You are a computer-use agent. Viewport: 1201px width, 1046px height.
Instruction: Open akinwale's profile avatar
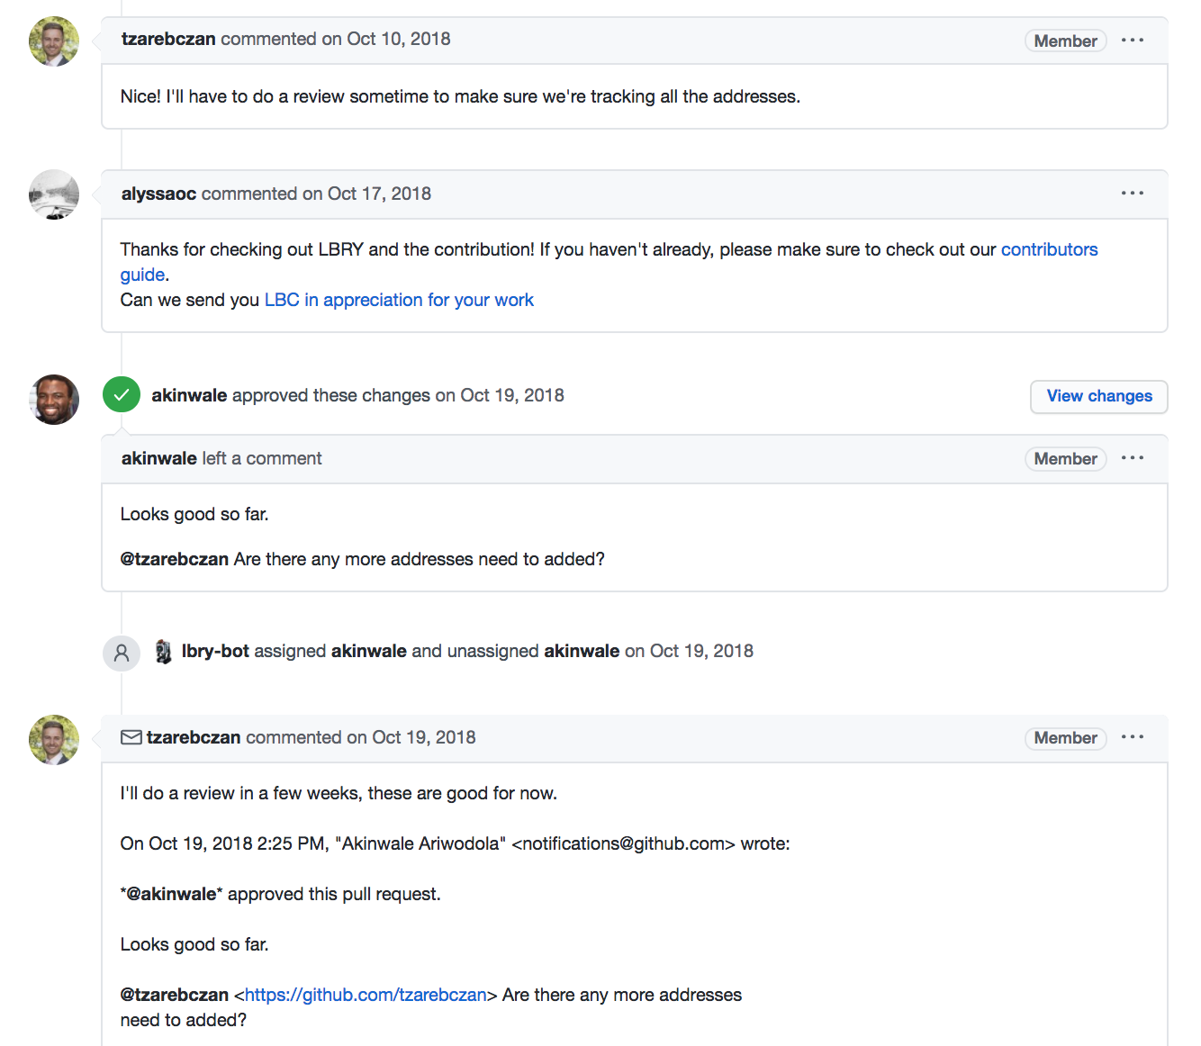tap(54, 400)
